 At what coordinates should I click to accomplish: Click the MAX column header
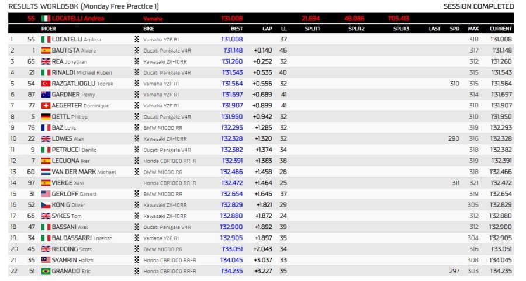pyautogui.click(x=473, y=29)
